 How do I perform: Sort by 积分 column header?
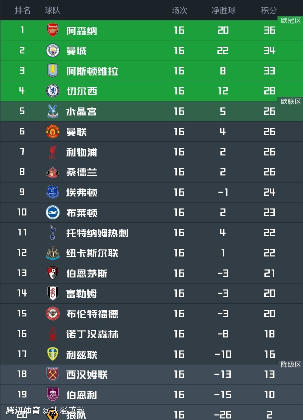269,10
